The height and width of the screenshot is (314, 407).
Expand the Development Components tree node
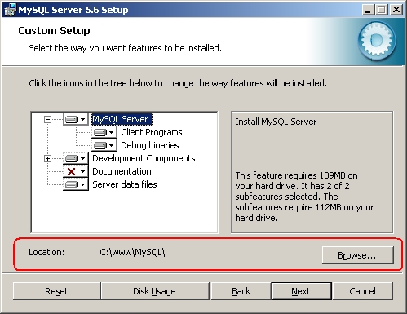(x=47, y=158)
